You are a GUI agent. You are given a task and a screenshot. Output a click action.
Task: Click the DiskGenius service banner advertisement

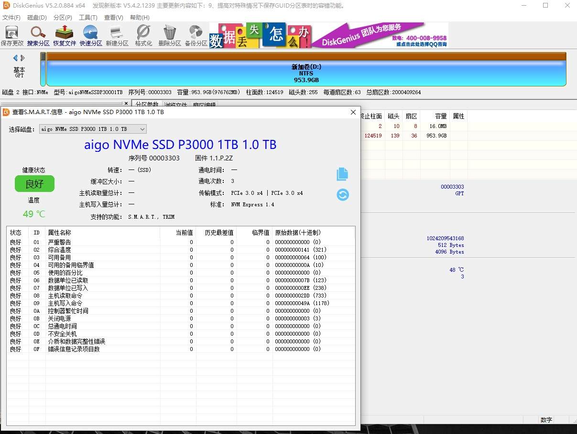click(x=329, y=35)
